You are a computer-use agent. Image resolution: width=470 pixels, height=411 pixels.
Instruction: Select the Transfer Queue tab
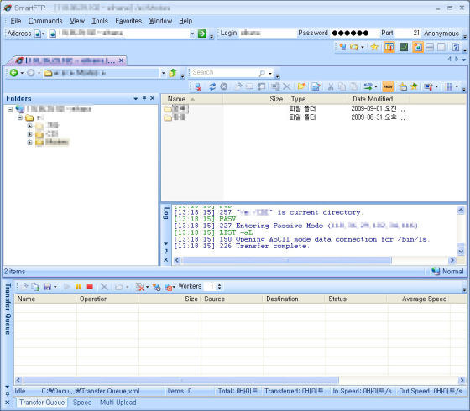point(42,403)
